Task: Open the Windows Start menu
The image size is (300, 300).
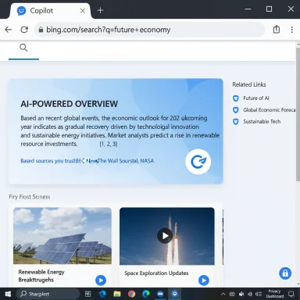Action: tap(8, 294)
